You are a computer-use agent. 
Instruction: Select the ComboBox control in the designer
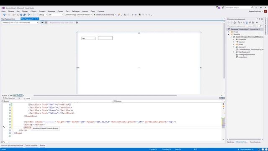click(x=88, y=38)
